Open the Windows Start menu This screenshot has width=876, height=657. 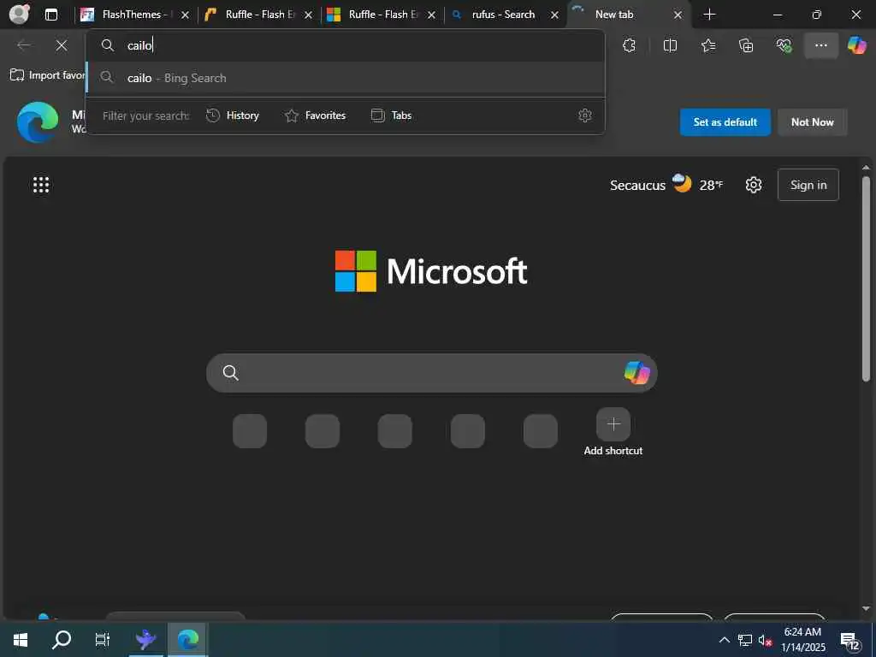pos(21,640)
